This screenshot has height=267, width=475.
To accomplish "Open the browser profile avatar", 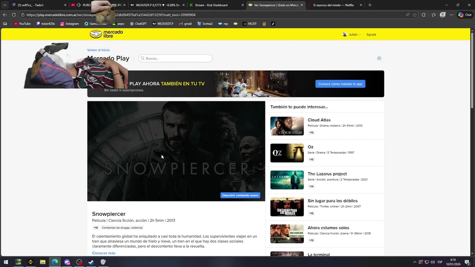I will pos(442,15).
